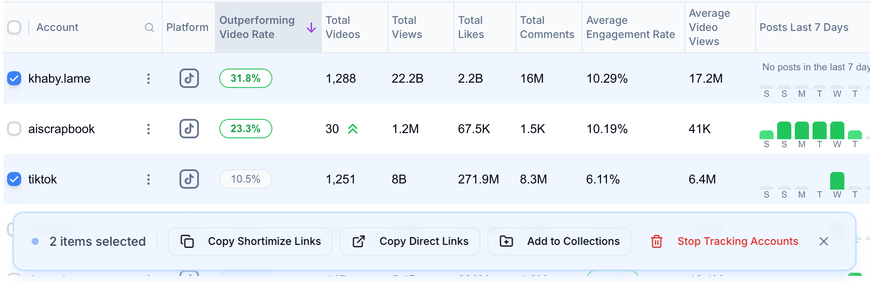Open the three-dot menu for khaby.lame
The height and width of the screenshot is (282, 870).
(149, 78)
